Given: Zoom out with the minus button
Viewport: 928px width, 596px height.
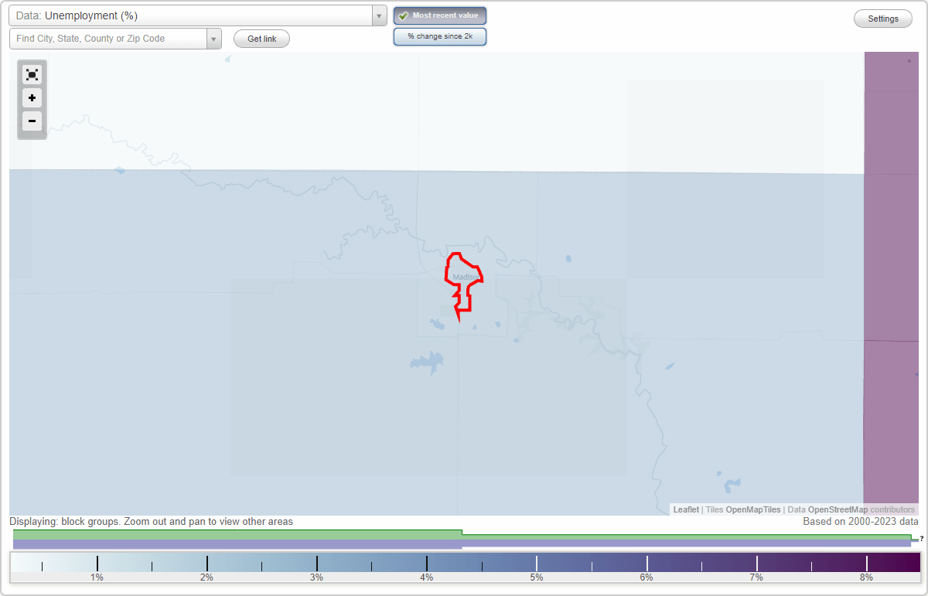Looking at the screenshot, I should tap(32, 121).
